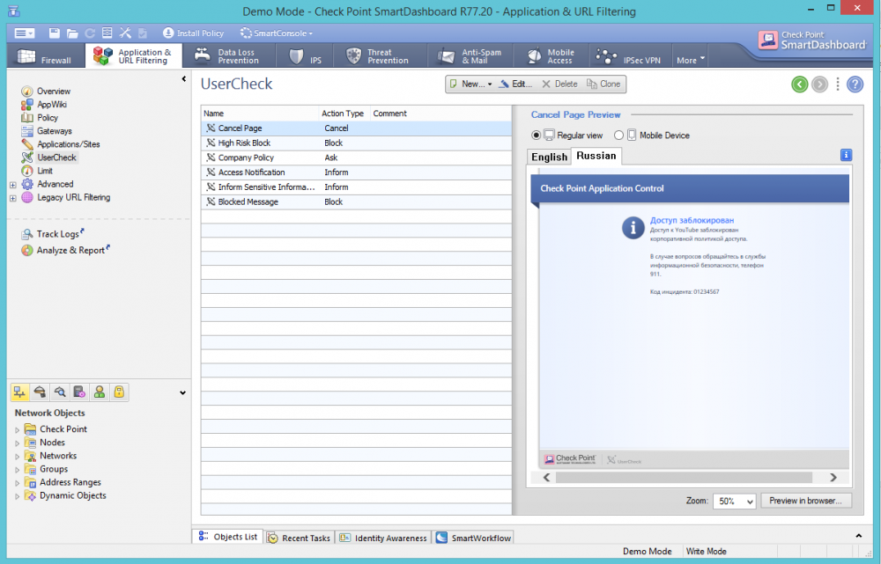Switch to the Anti-Spam & Mail tab

coord(470,56)
